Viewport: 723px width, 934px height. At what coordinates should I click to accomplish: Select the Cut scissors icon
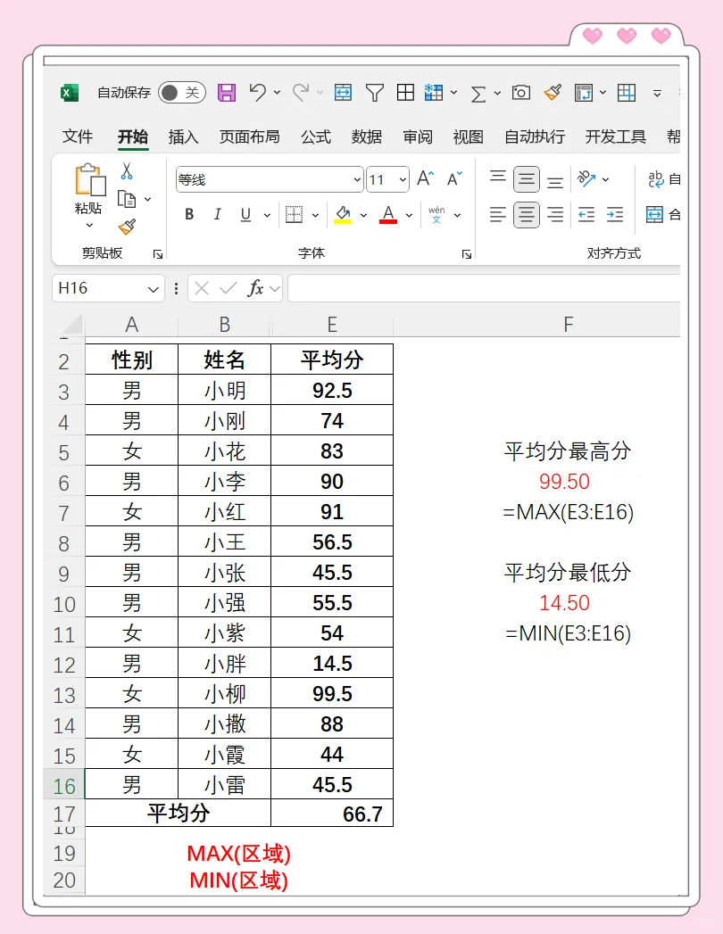pyautogui.click(x=127, y=171)
